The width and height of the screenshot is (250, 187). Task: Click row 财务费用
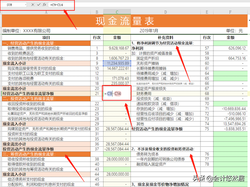pyautogui.click(x=166, y=93)
